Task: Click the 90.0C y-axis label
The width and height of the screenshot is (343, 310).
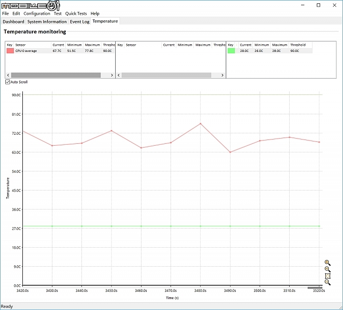Action: [x=16, y=95]
